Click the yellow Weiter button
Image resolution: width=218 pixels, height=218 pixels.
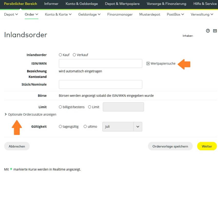point(207,146)
